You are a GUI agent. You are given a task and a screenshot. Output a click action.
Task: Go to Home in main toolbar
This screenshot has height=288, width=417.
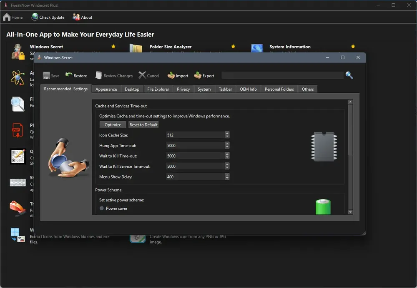(x=13, y=17)
